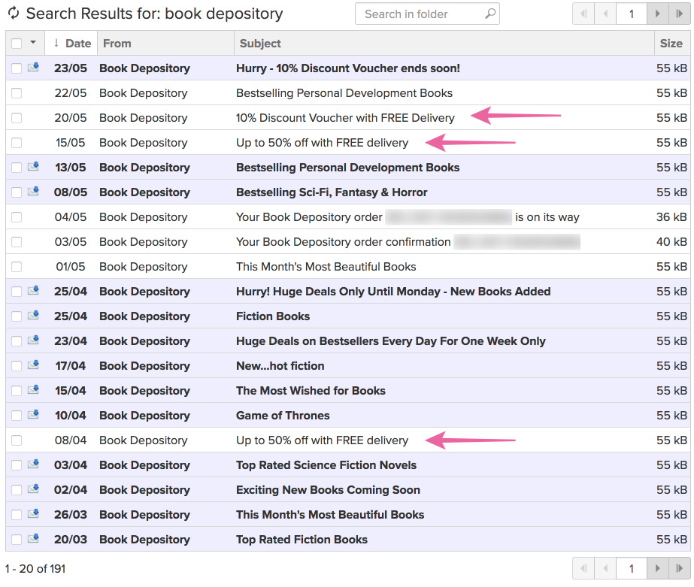Open the "Fiction Books" email subject
The image size is (694, 587).
(273, 316)
